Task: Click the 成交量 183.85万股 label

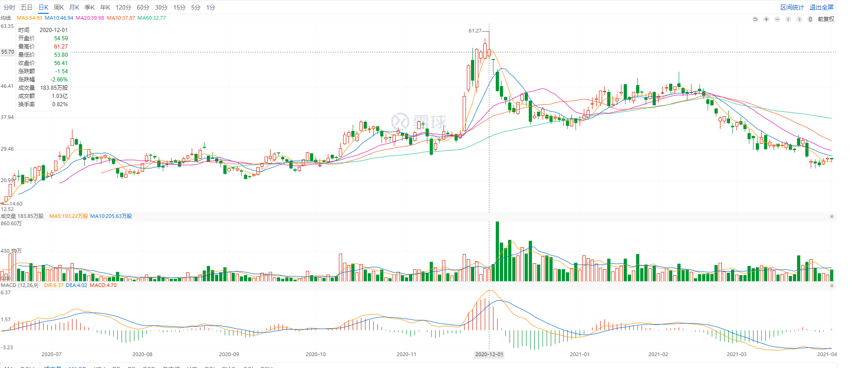Action: (22, 216)
